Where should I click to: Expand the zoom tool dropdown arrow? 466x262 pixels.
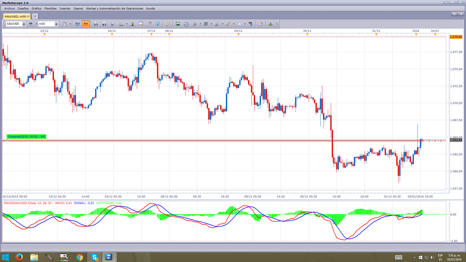tap(127, 24)
